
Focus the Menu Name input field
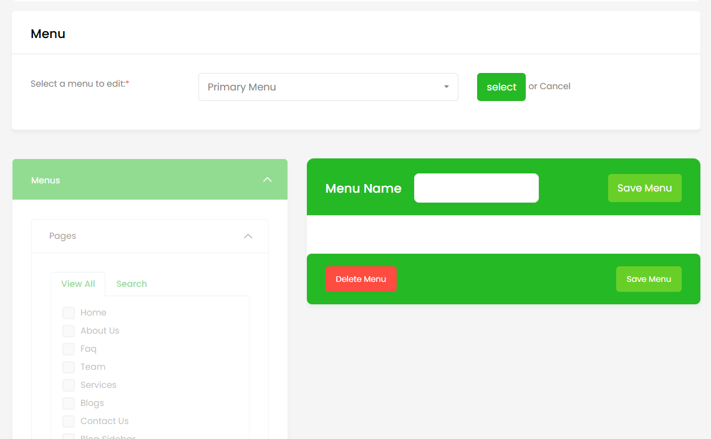pyautogui.click(x=476, y=188)
